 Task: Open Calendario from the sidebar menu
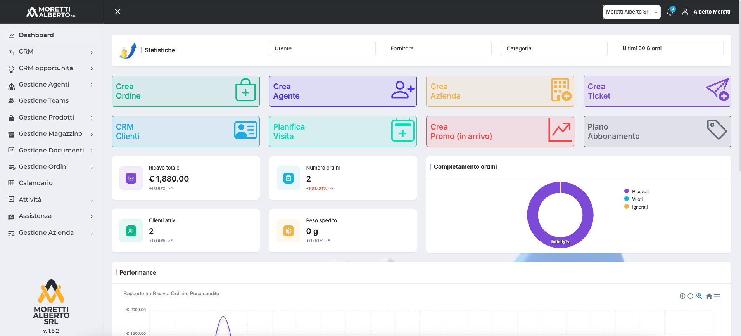[x=36, y=183]
